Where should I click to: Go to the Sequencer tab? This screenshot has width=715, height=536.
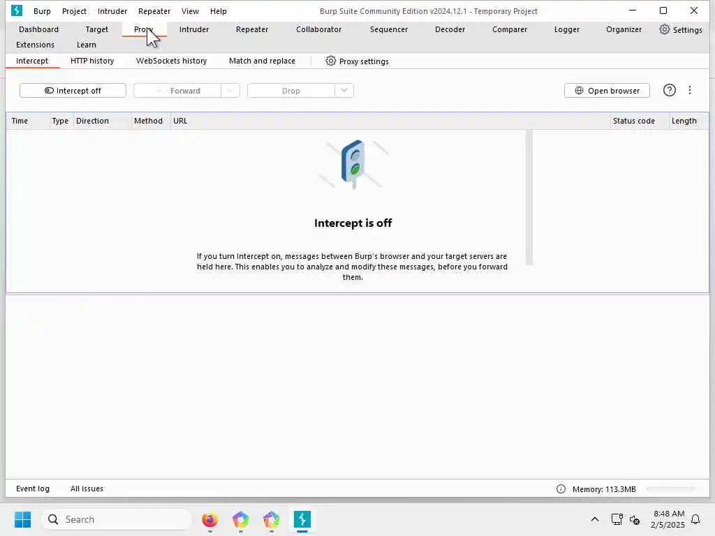click(x=389, y=29)
